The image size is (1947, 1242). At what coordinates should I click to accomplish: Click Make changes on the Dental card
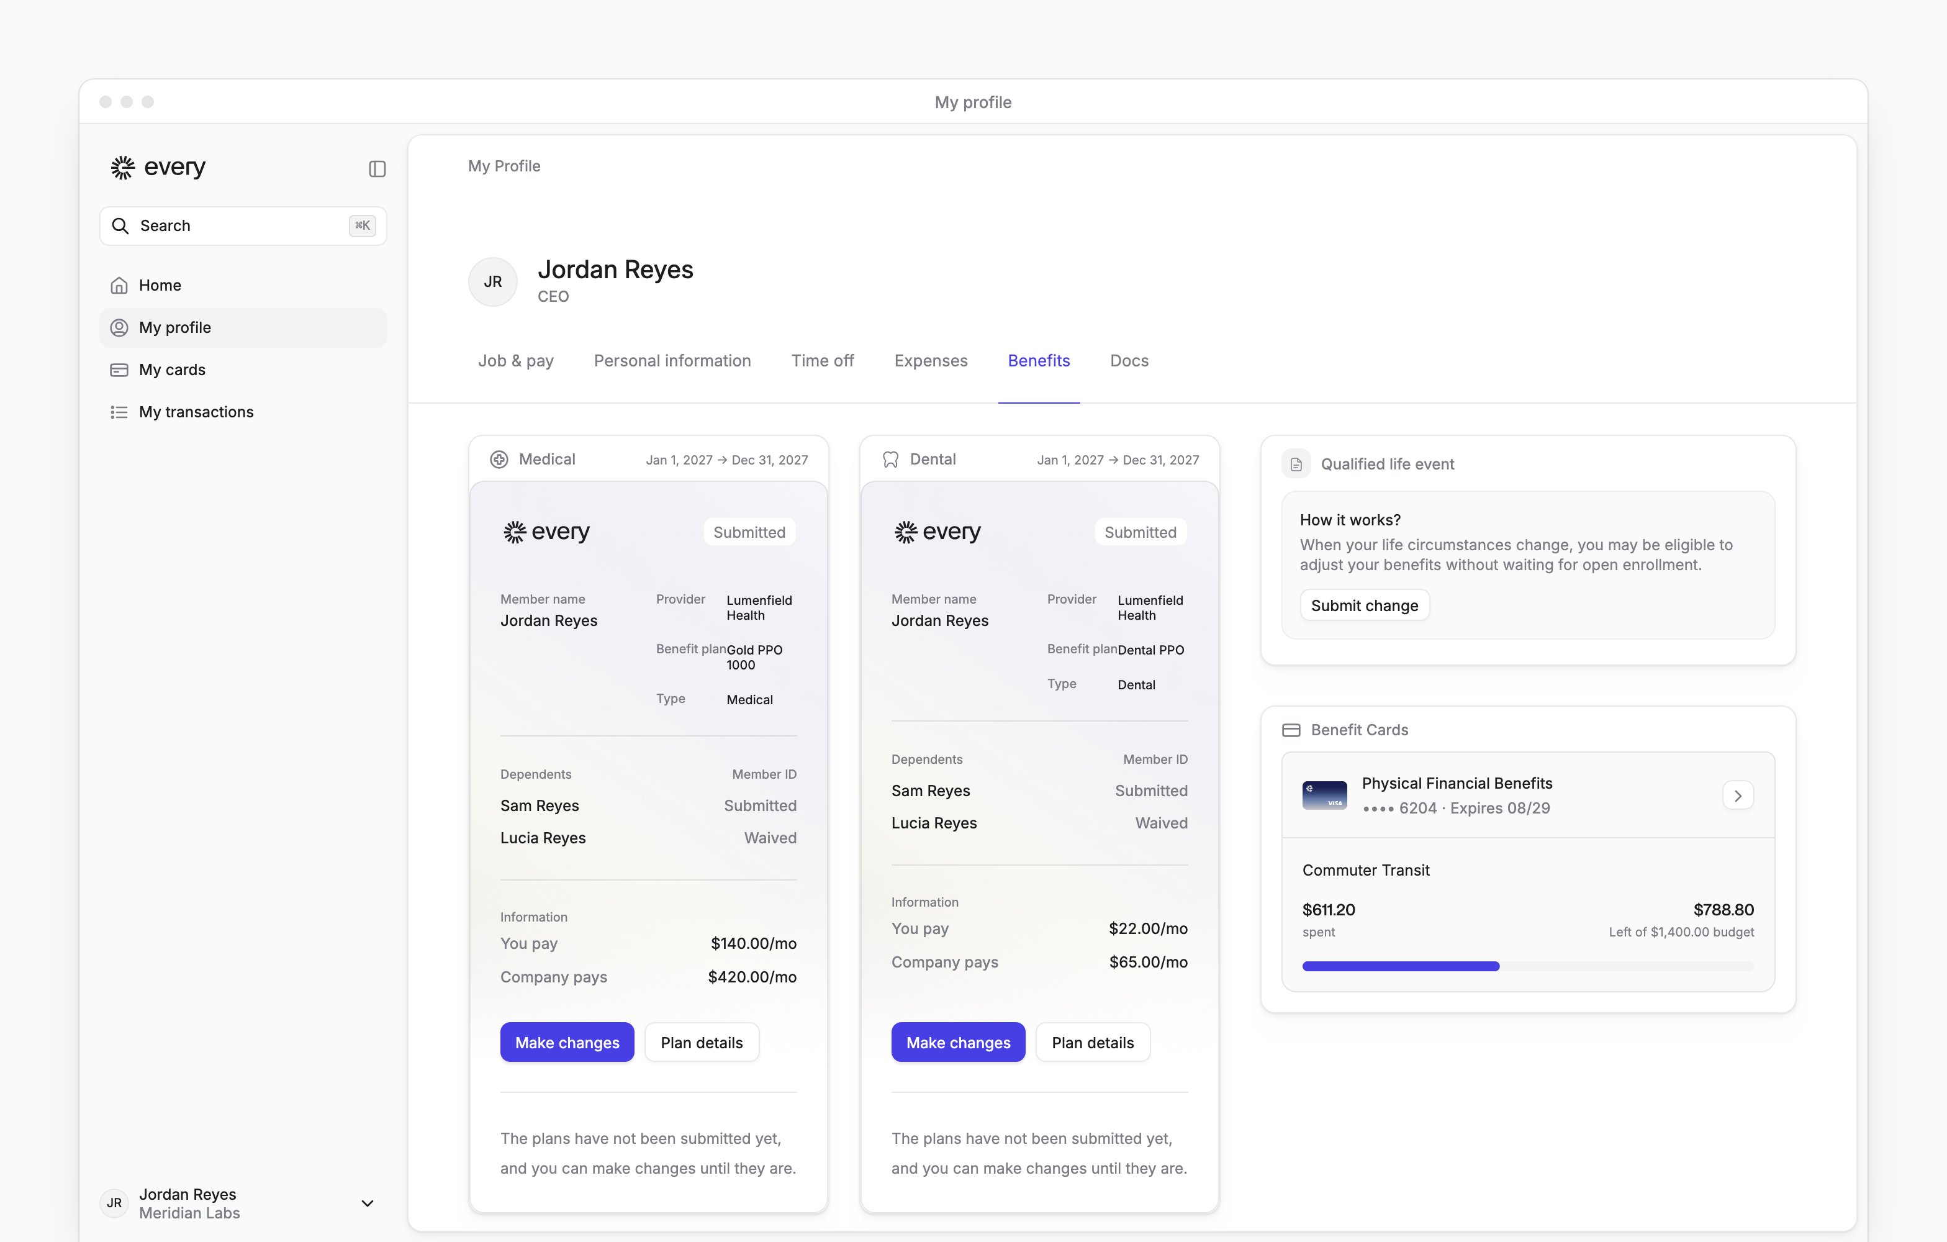(958, 1042)
